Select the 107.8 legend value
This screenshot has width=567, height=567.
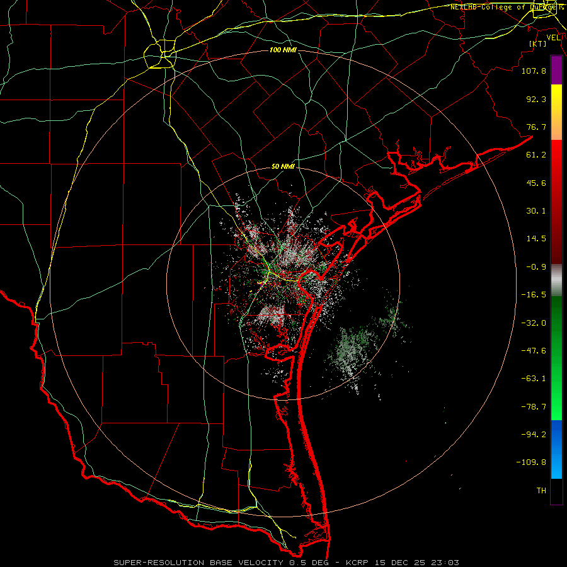tap(534, 71)
